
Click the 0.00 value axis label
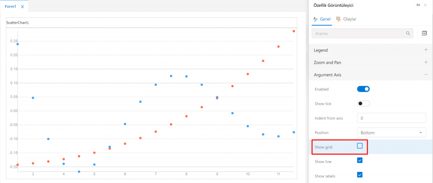point(14,111)
